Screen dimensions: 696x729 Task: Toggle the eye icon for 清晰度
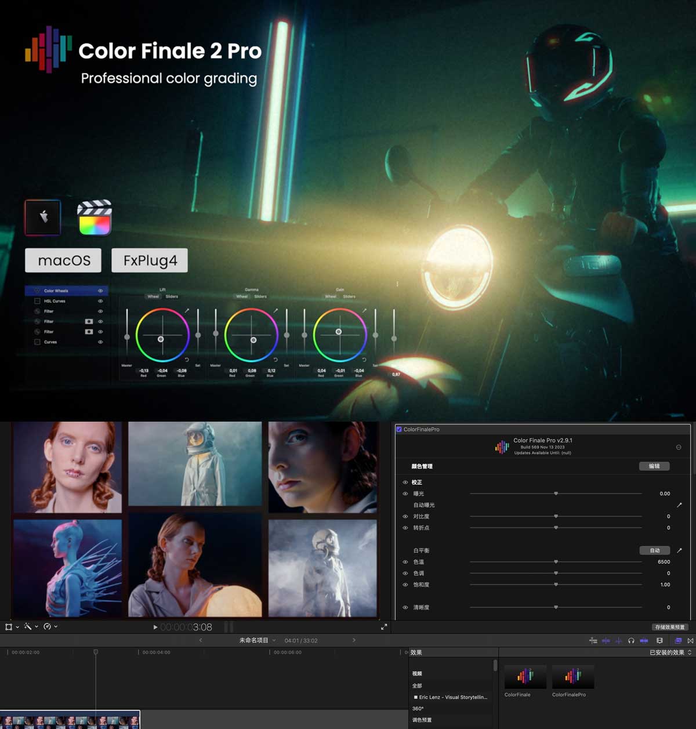[x=405, y=608]
